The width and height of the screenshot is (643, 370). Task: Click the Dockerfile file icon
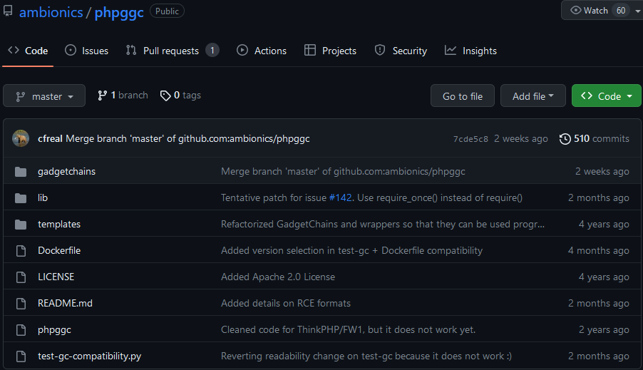(21, 251)
